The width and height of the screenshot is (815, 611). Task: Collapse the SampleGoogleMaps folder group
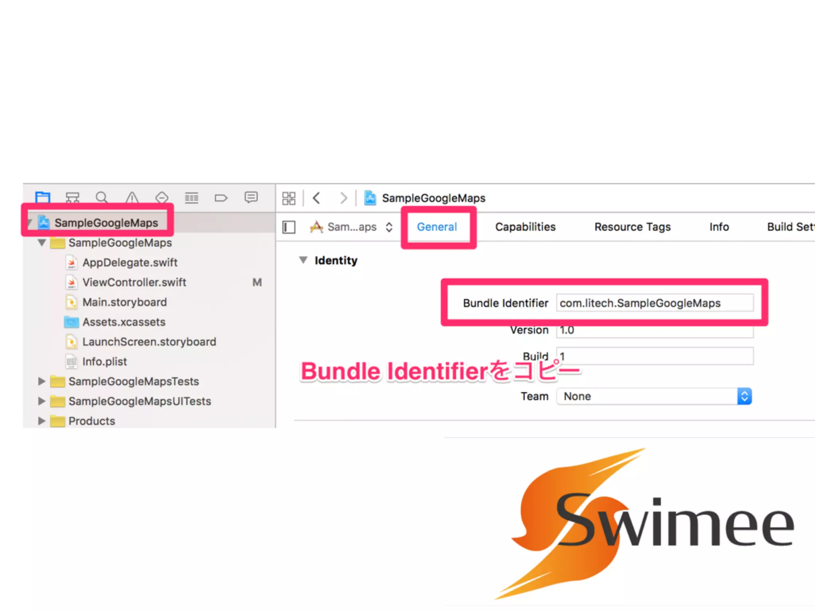(42, 243)
